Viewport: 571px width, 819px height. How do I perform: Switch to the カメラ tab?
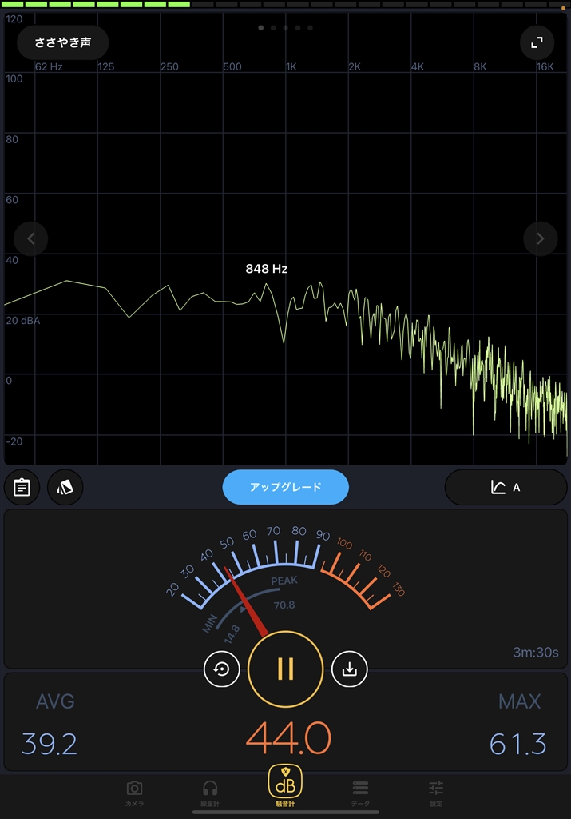[134, 793]
